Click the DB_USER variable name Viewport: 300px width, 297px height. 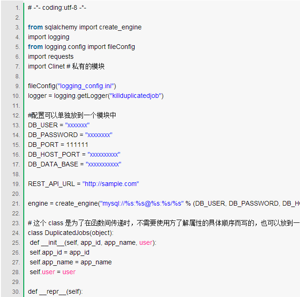[43, 125]
